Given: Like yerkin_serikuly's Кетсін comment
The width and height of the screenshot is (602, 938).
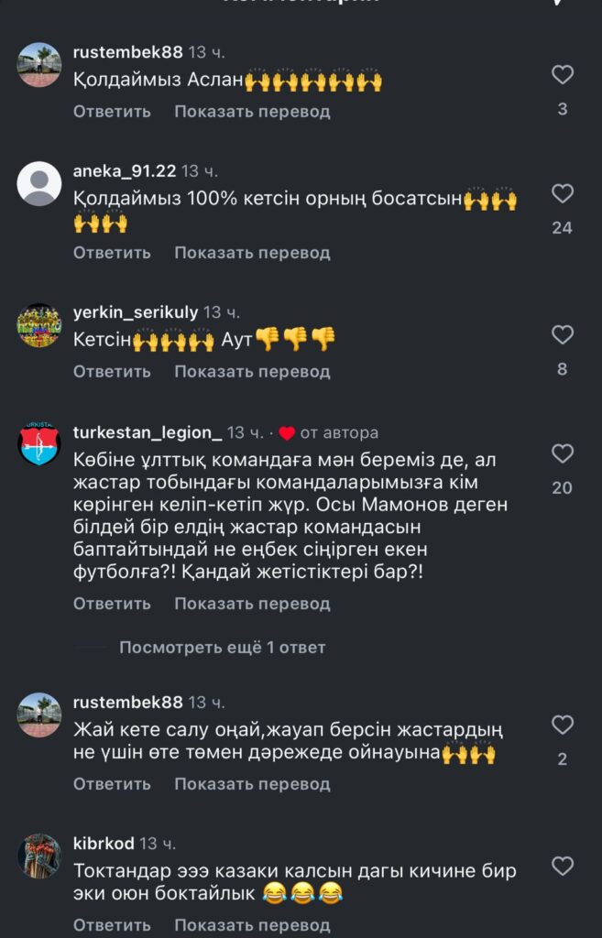Looking at the screenshot, I should 562,335.
